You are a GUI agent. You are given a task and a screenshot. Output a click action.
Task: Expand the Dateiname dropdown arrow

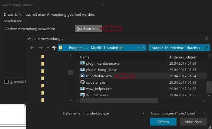pyautogui.click(x=144, y=113)
